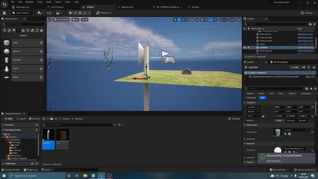This screenshot has height=179, width=318.
Task: Click Add button in Content Browser
Action: click(8, 119)
